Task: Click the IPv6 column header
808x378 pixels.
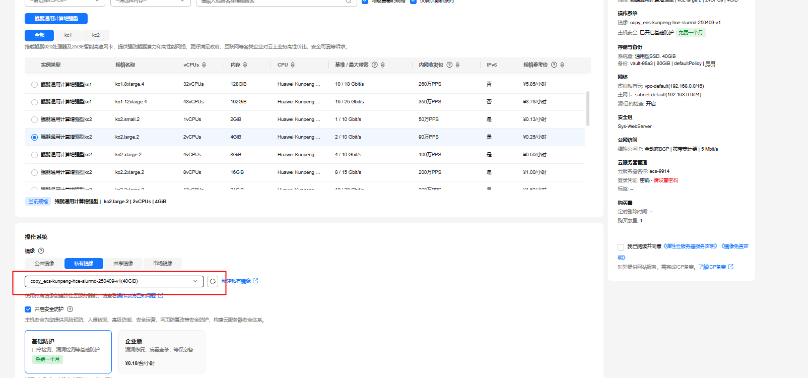Action: 492,65
